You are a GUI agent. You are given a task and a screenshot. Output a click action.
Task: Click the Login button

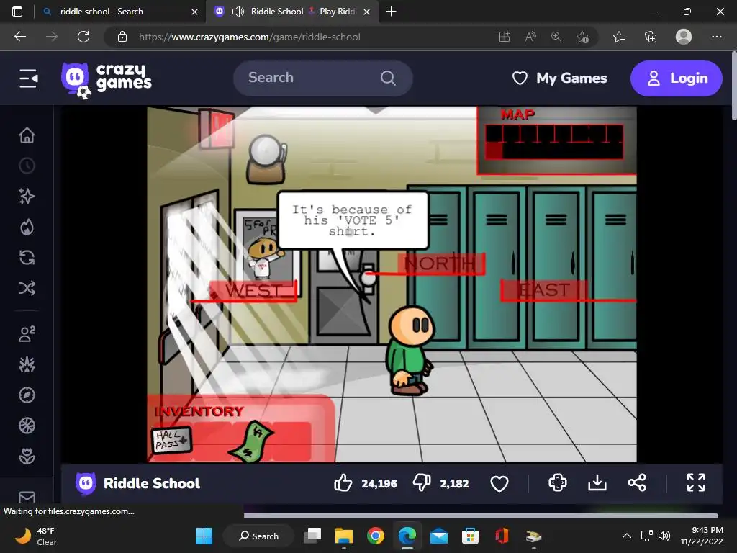(x=677, y=78)
